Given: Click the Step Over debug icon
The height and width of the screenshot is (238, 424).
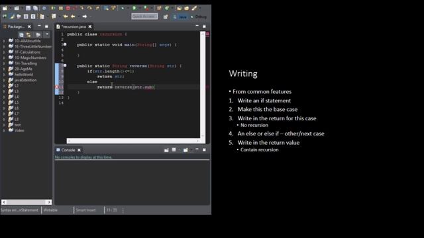Looking at the screenshot, I should click(89, 8).
